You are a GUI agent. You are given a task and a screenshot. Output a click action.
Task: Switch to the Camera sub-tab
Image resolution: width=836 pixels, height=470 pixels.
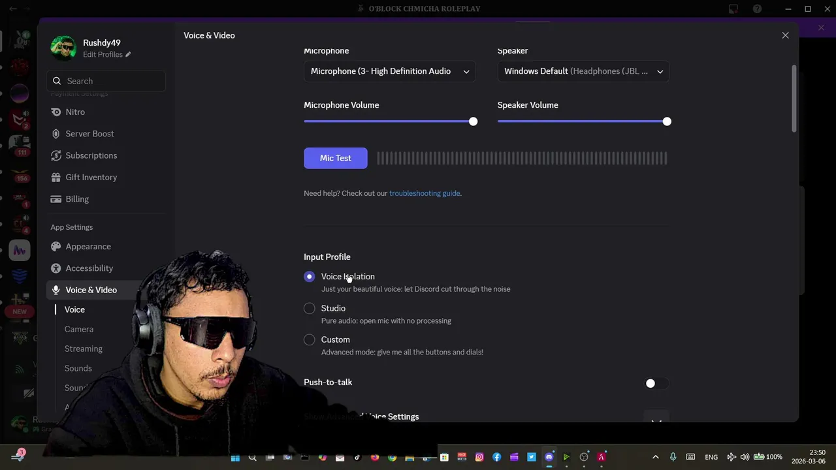pos(79,329)
